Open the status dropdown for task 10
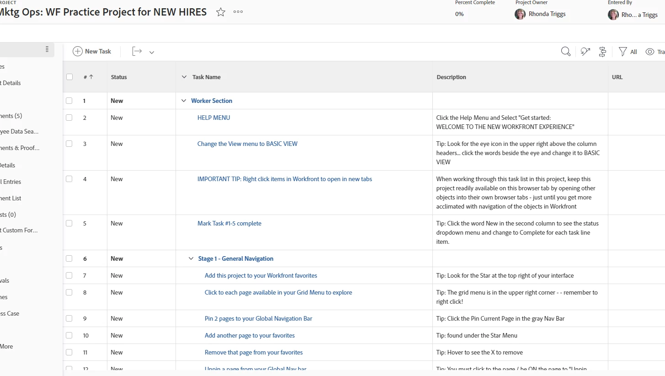The width and height of the screenshot is (665, 376). 117,335
